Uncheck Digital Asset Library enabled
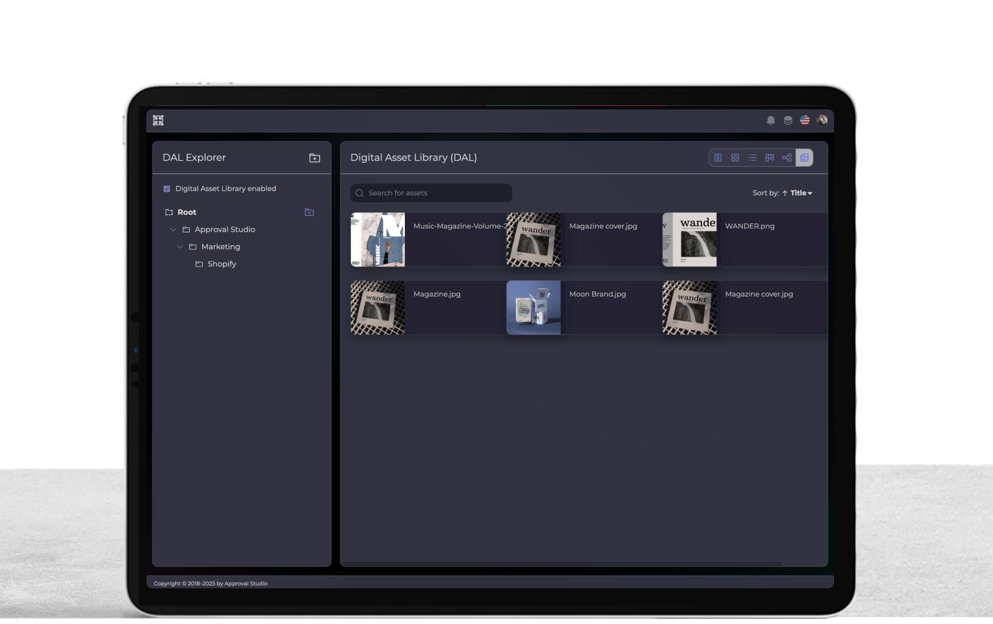 click(167, 189)
